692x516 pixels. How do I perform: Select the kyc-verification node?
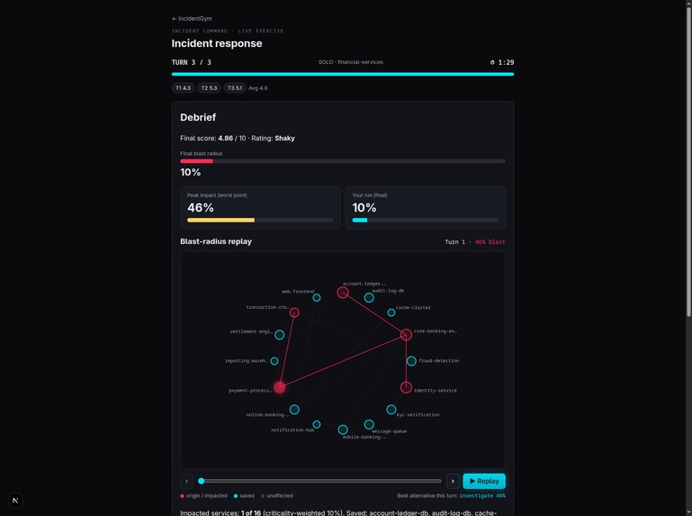point(391,410)
